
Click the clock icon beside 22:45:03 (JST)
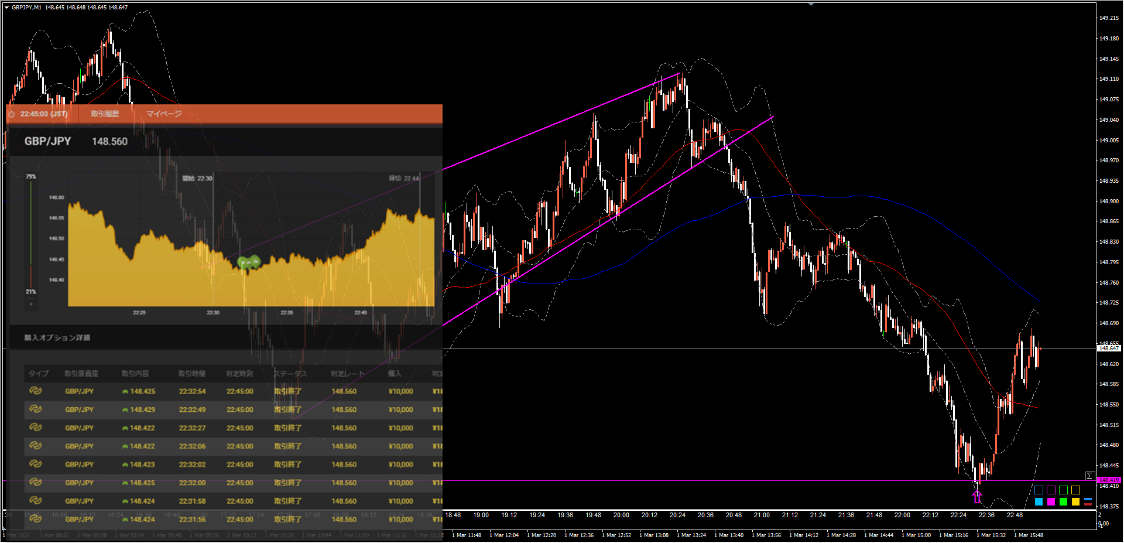click(12, 114)
